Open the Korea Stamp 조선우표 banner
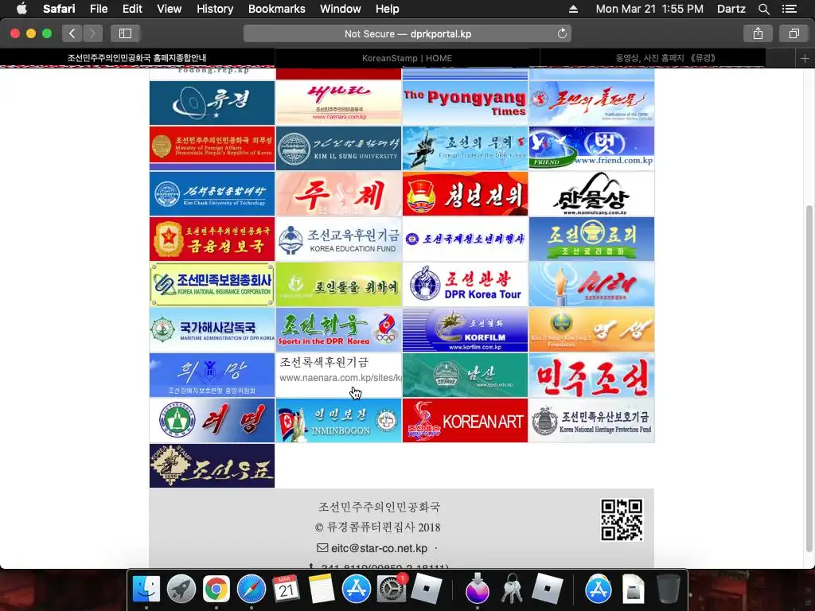Viewport: 815px width, 611px height. coord(212,465)
